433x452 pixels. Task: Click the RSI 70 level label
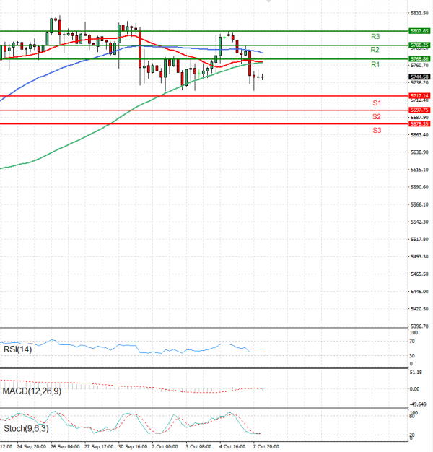(412, 342)
